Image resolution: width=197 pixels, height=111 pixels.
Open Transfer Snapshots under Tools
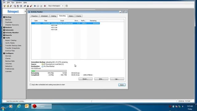point(12,48)
